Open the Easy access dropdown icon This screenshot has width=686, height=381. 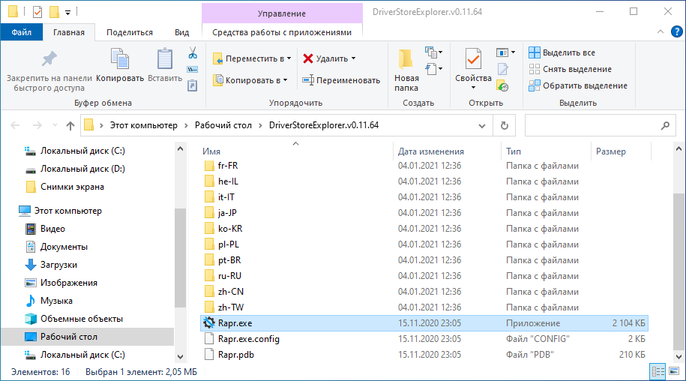click(433, 69)
